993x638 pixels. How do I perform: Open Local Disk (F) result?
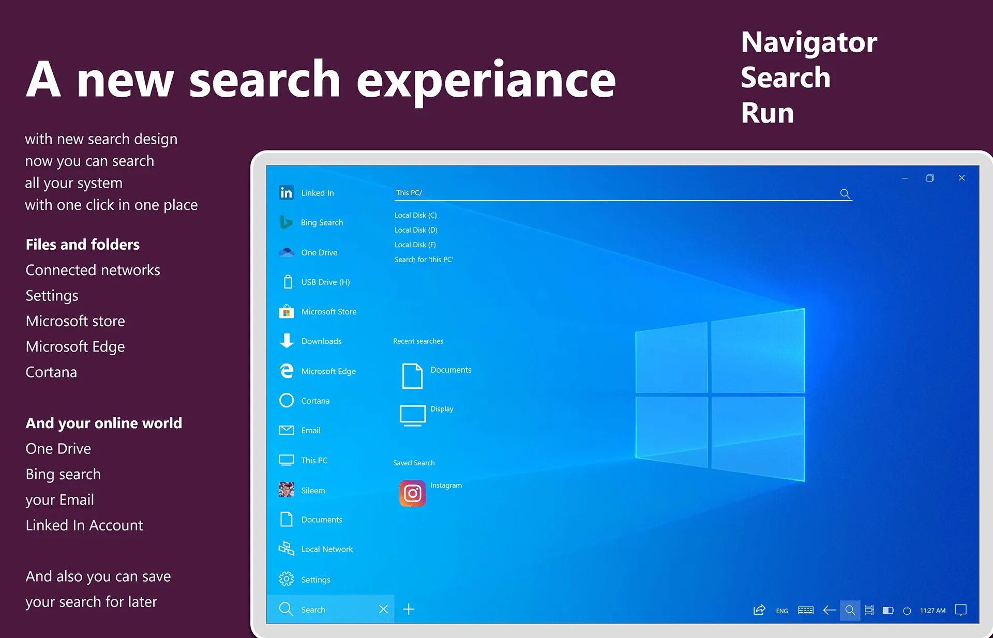(415, 245)
